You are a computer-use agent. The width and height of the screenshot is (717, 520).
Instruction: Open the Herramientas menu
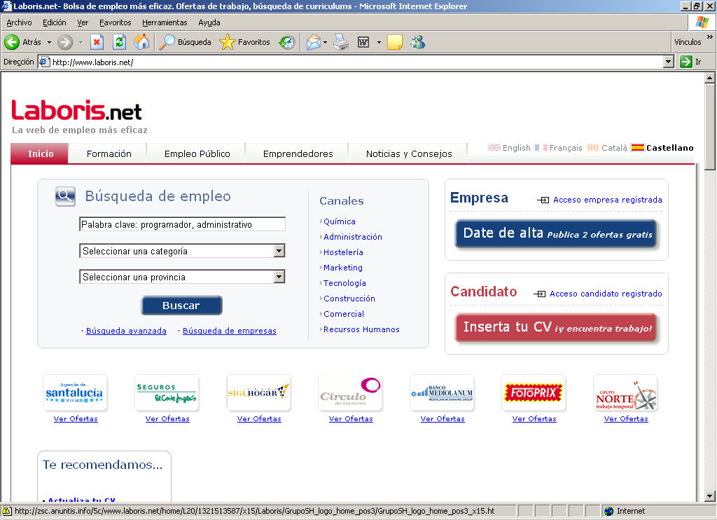pyautogui.click(x=165, y=22)
